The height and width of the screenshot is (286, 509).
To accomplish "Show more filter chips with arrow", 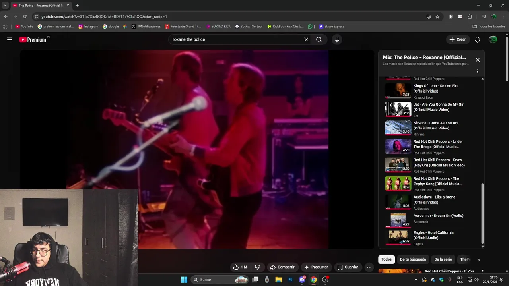I will pyautogui.click(x=478, y=260).
